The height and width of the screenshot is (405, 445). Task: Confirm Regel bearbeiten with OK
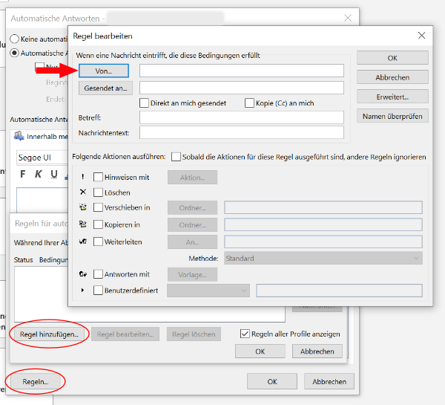[x=392, y=58]
